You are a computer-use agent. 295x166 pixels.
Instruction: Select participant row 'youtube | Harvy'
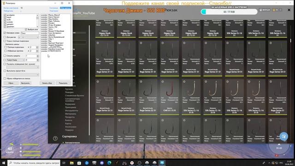coord(47,29)
